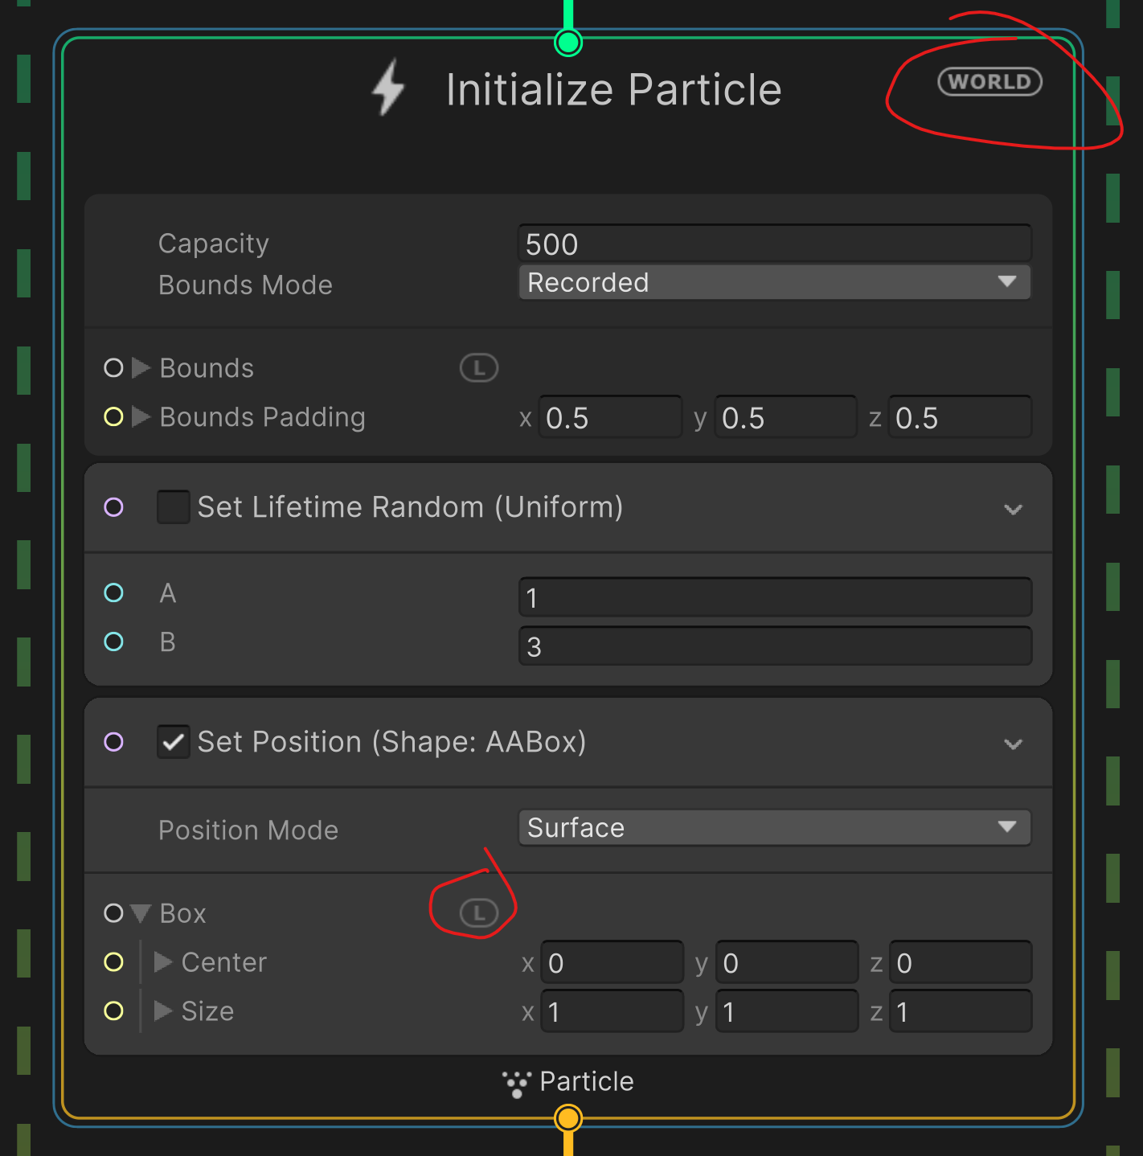Image resolution: width=1143 pixels, height=1156 pixels.
Task: Click the lightning bolt Initialize icon
Action: [389, 88]
